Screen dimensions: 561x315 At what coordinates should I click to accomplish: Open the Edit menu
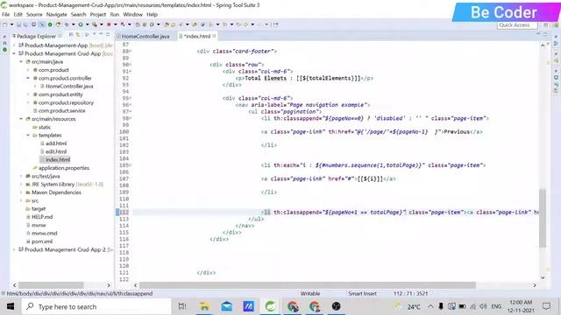pyautogui.click(x=18, y=15)
